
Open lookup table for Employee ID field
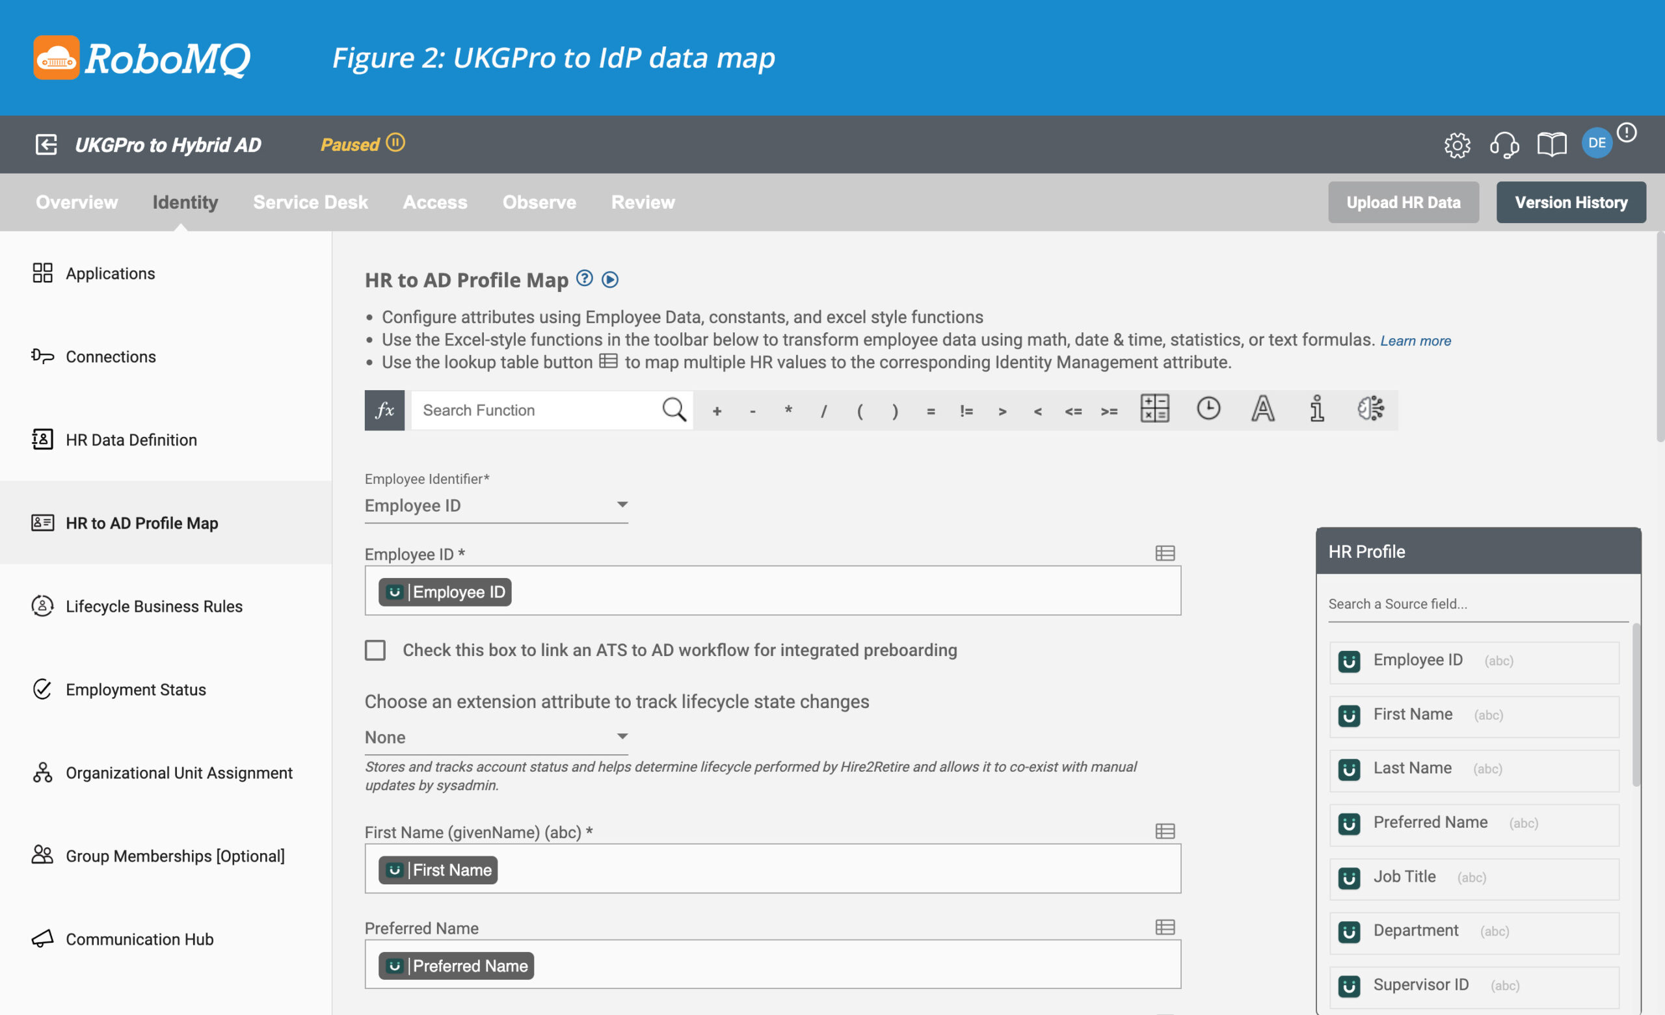(x=1165, y=553)
